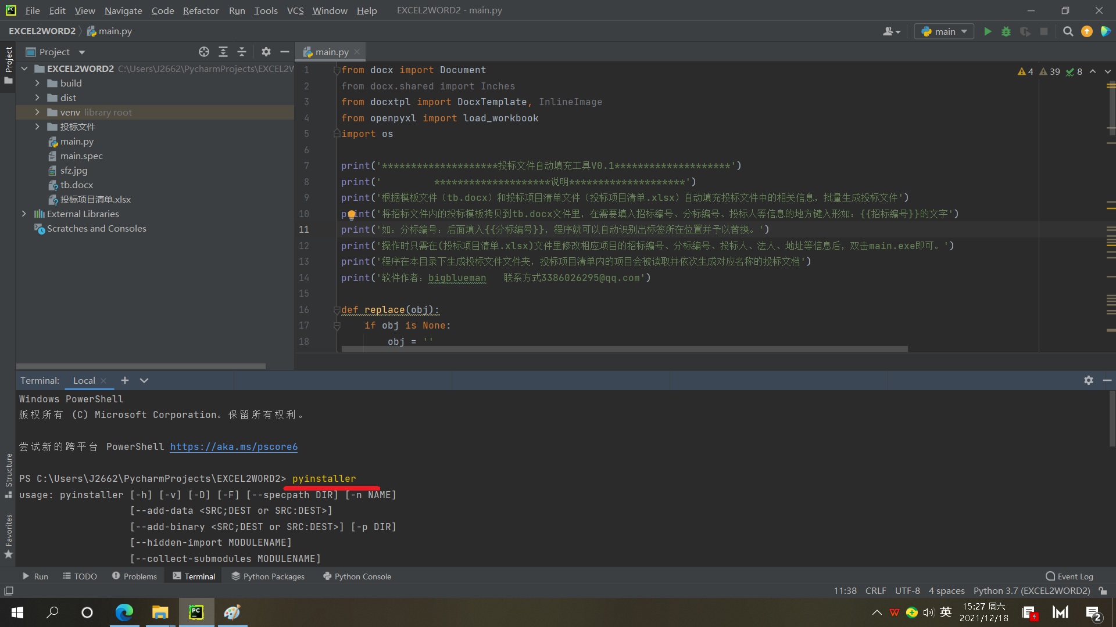
Task: Click the orange IDE update arrow icon
Action: point(1086,31)
